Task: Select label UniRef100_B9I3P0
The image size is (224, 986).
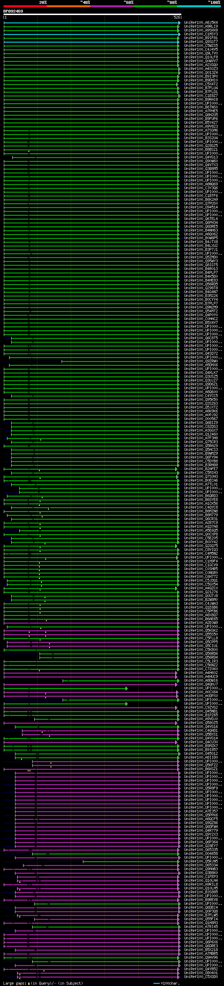Action: tap(201, 77)
